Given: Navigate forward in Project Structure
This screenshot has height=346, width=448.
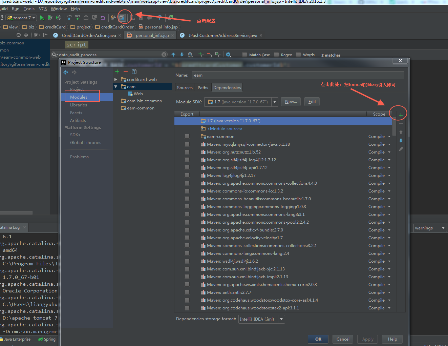Looking at the screenshot, I should click(74, 72).
